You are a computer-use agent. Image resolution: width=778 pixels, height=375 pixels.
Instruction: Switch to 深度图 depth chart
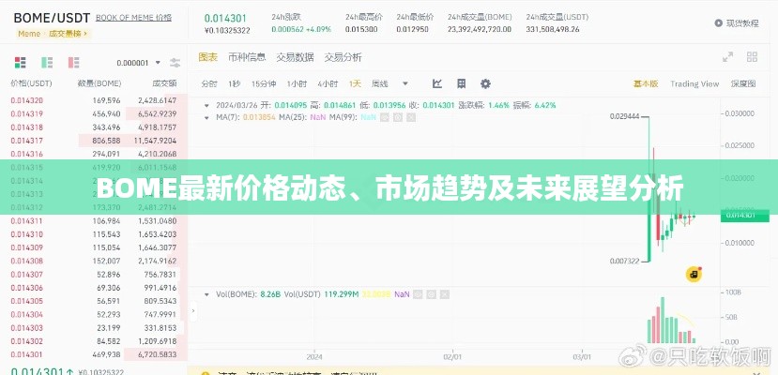[743, 83]
